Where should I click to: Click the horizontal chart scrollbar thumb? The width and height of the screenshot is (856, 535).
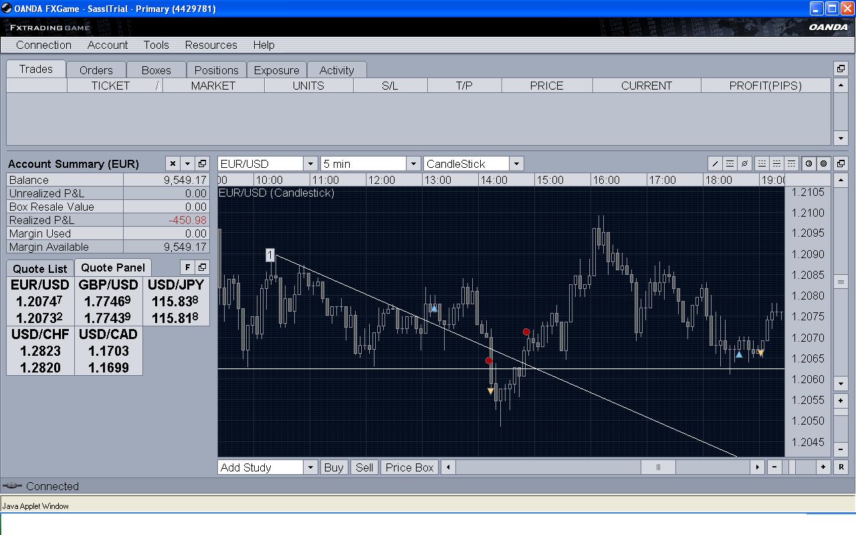click(x=659, y=467)
